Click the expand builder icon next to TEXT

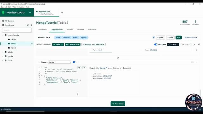tap(194, 44)
